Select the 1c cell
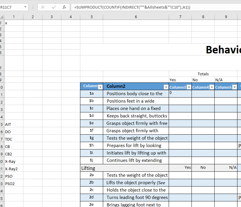The height and width of the screenshot is (207, 241). tap(92, 109)
